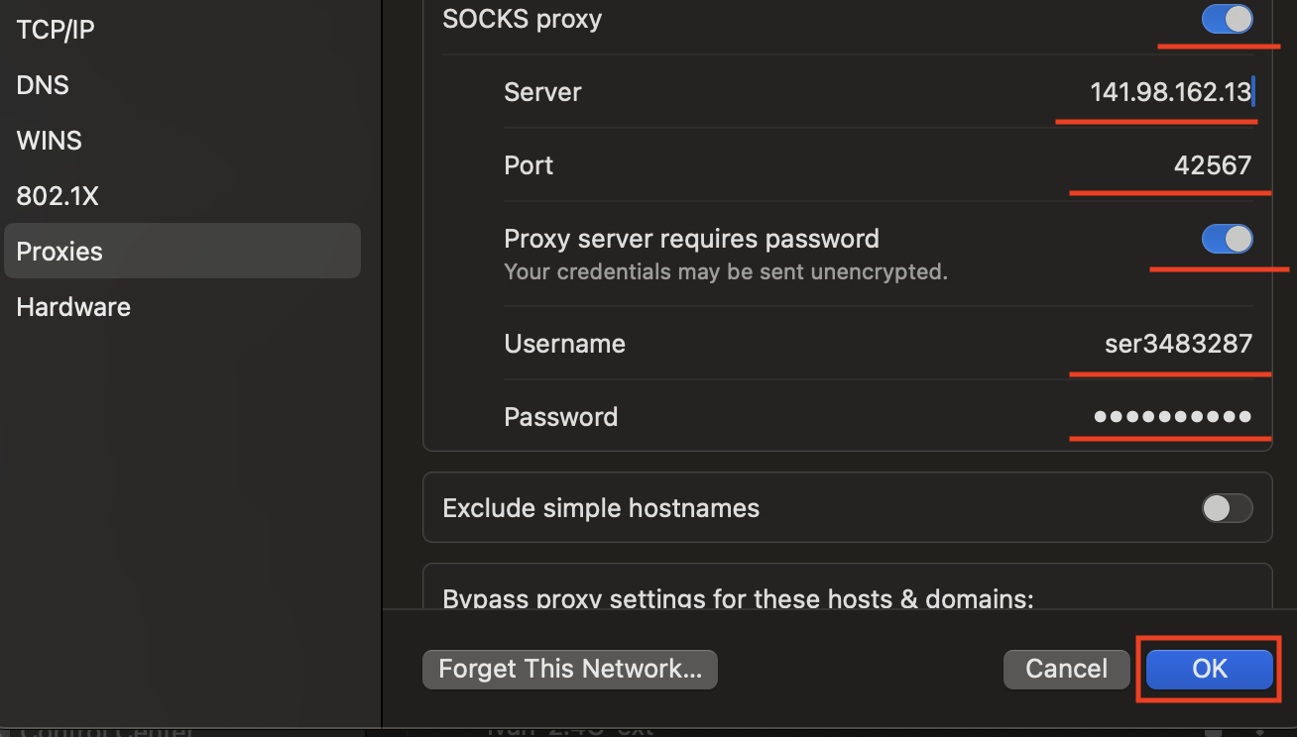Image resolution: width=1297 pixels, height=737 pixels.
Task: Click the Bypass proxy settings hosts area
Action: pos(847,586)
